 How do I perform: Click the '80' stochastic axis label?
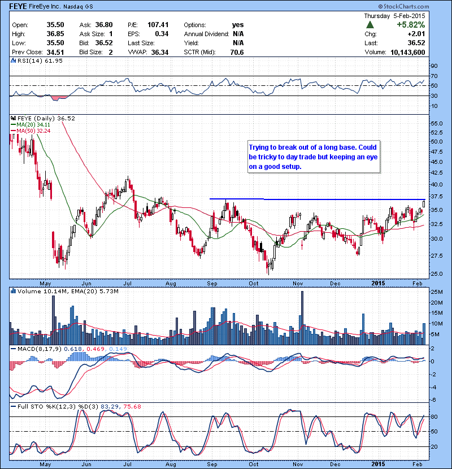pos(434,416)
